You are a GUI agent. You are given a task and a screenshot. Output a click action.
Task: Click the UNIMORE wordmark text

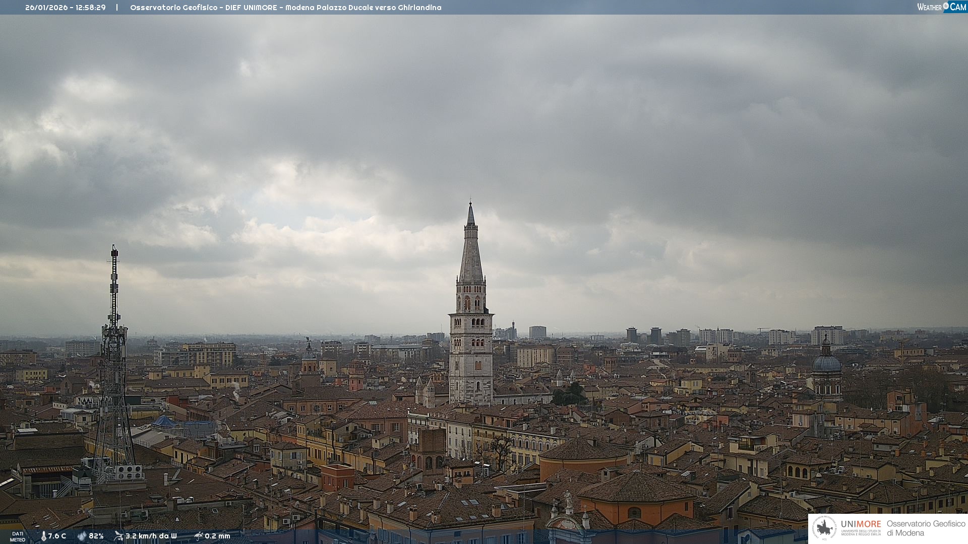861,524
